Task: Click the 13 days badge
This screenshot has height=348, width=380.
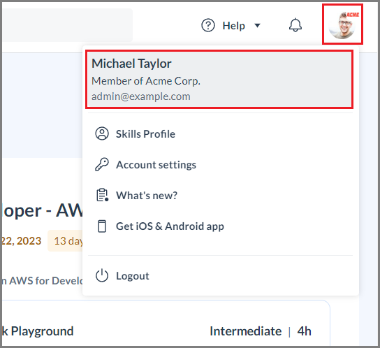Action: [x=66, y=241]
